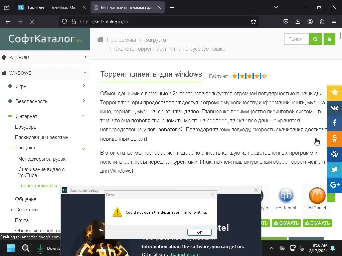The image size is (342, 256).
Task: Close the Error dialog with X
Action: 212,195
